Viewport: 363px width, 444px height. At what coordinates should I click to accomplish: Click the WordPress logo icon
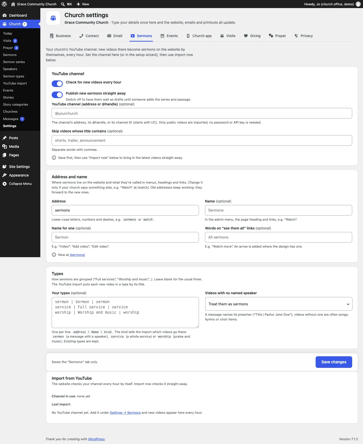pos(4,4)
